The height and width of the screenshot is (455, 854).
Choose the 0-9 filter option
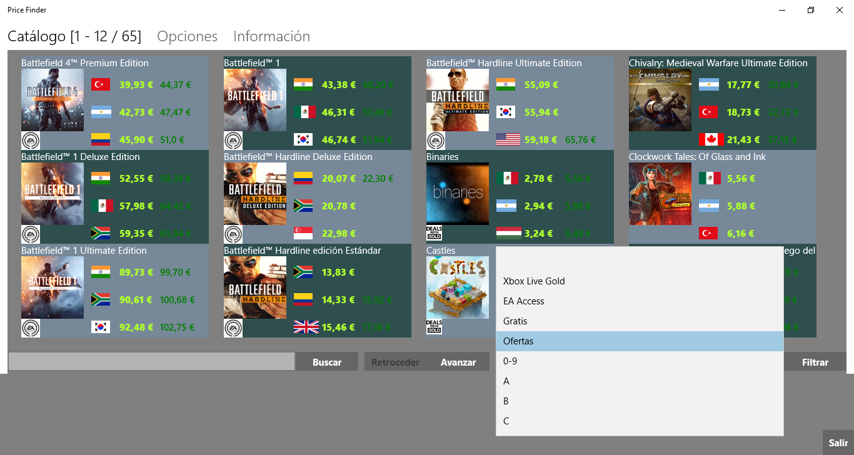click(640, 361)
